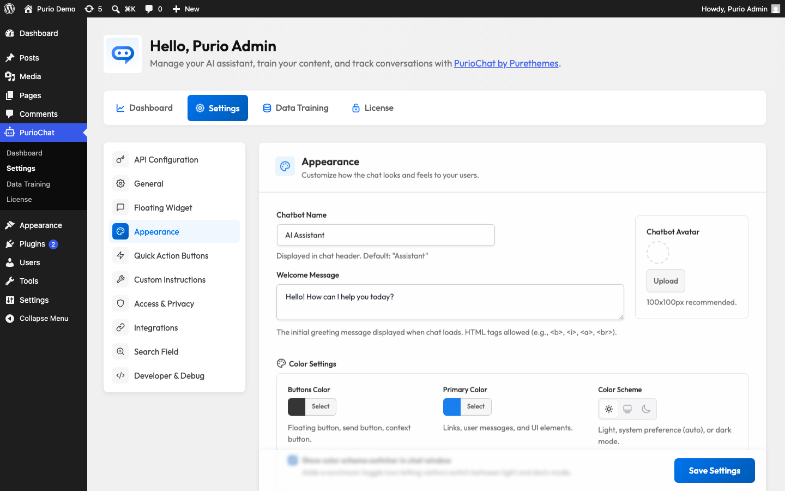Click the empty Chatbot Avatar placeholder
Viewport: 785px width, 491px height.
coord(658,253)
